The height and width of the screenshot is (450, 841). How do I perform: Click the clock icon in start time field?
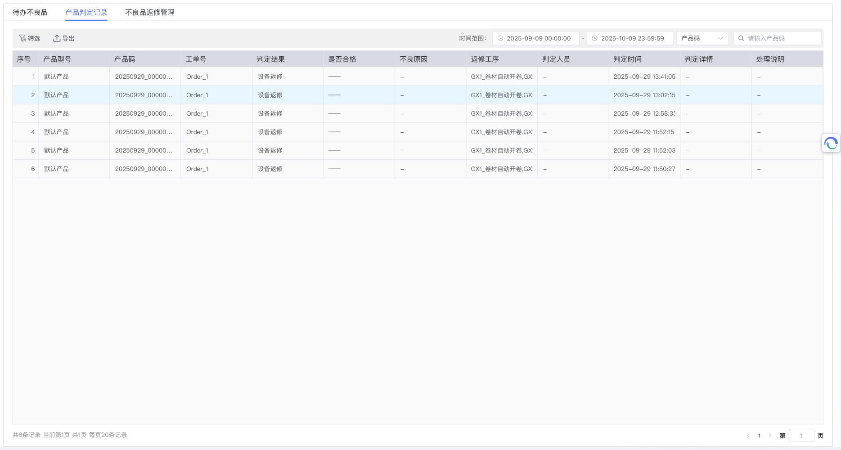(x=500, y=38)
